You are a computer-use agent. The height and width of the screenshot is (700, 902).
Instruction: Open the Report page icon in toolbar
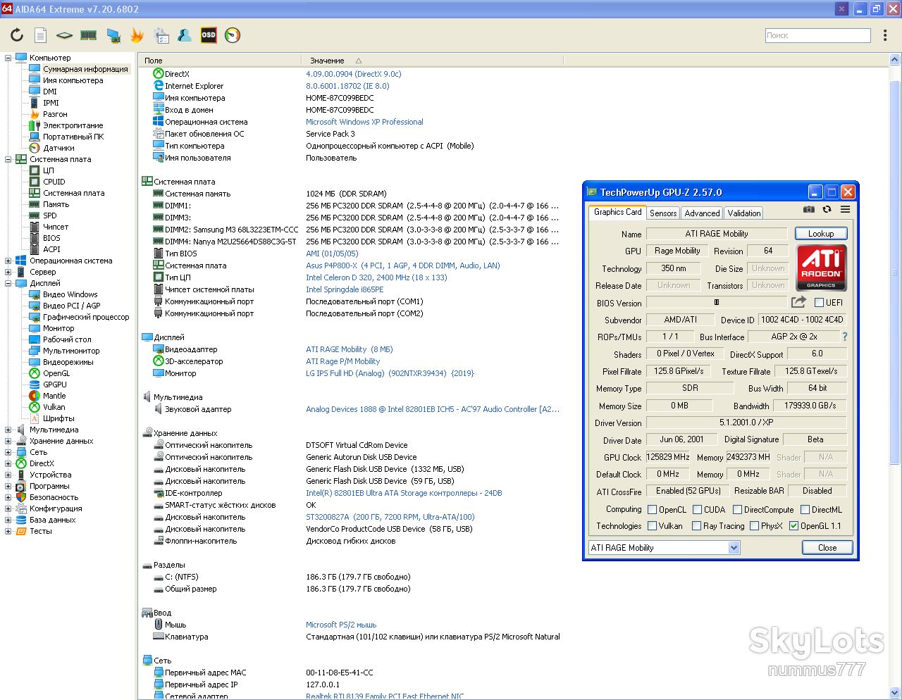pyautogui.click(x=41, y=35)
